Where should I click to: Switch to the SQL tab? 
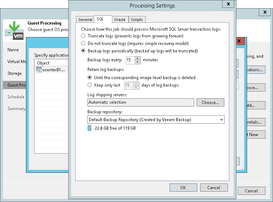[x=103, y=19]
